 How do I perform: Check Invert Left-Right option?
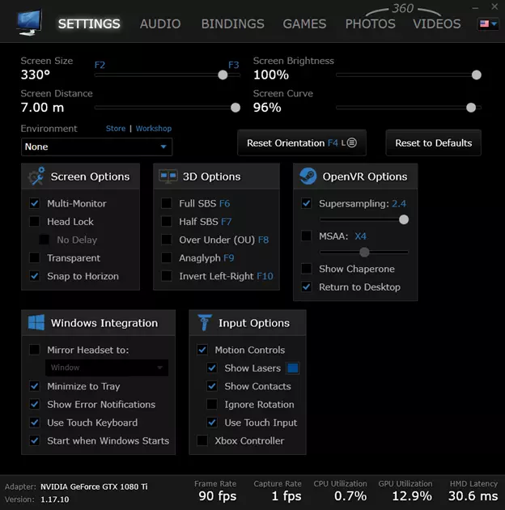point(167,276)
